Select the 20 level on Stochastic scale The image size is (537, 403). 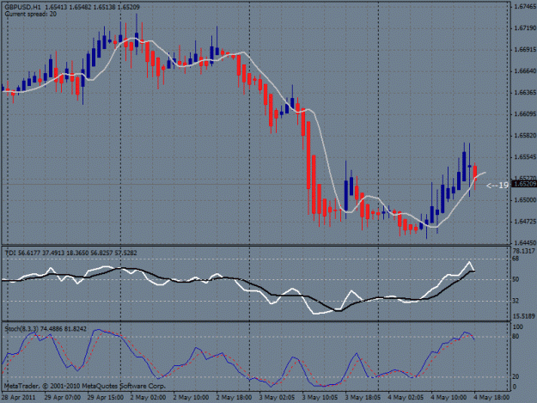point(516,376)
